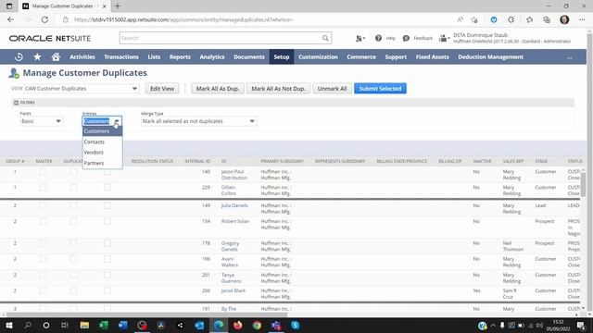The image size is (593, 333).
Task: Check the Master box for Dillain Collins
Action: point(44,188)
